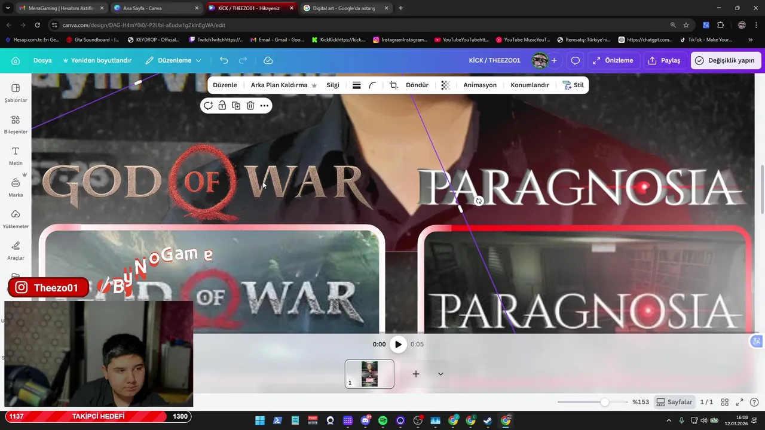
Task: Check cloud save status icon
Action: 268,60
